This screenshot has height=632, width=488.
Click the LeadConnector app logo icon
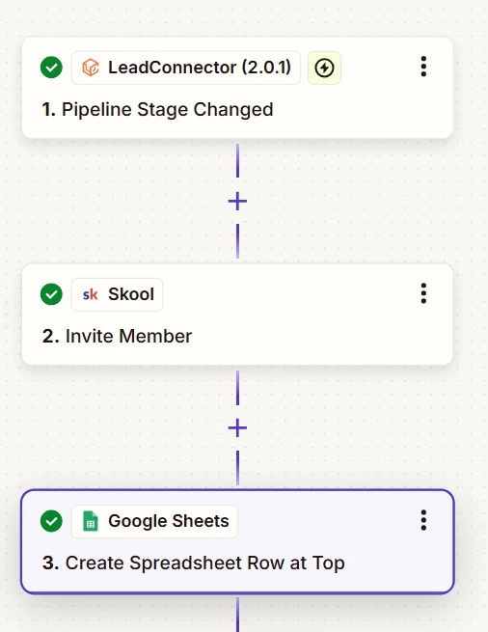(91, 68)
